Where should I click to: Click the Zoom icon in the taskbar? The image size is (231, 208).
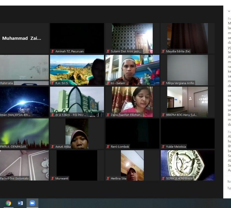click(32, 203)
